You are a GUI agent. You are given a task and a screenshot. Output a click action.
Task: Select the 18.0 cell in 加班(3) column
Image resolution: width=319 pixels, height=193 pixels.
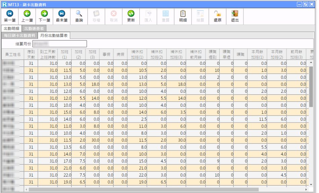(x=93, y=84)
